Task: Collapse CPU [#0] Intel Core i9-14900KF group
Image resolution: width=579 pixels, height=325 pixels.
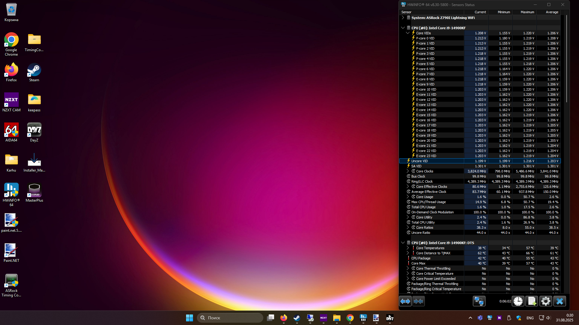Action: pos(403,28)
